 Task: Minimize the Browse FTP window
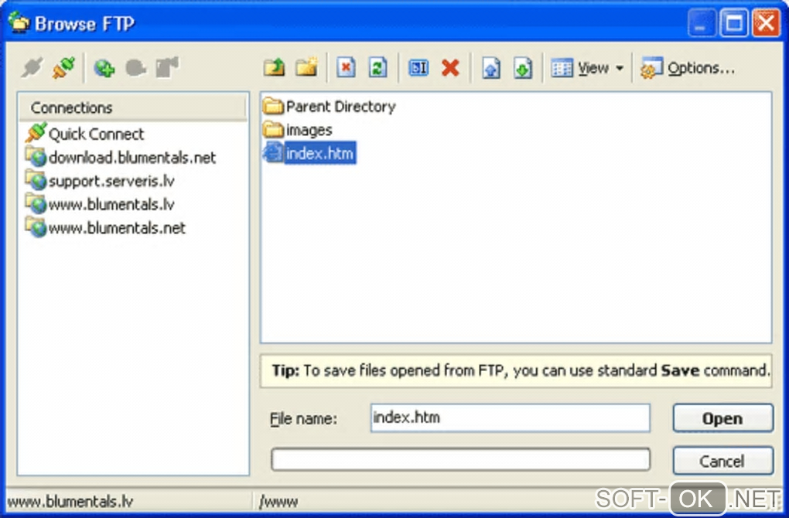pyautogui.click(x=702, y=22)
